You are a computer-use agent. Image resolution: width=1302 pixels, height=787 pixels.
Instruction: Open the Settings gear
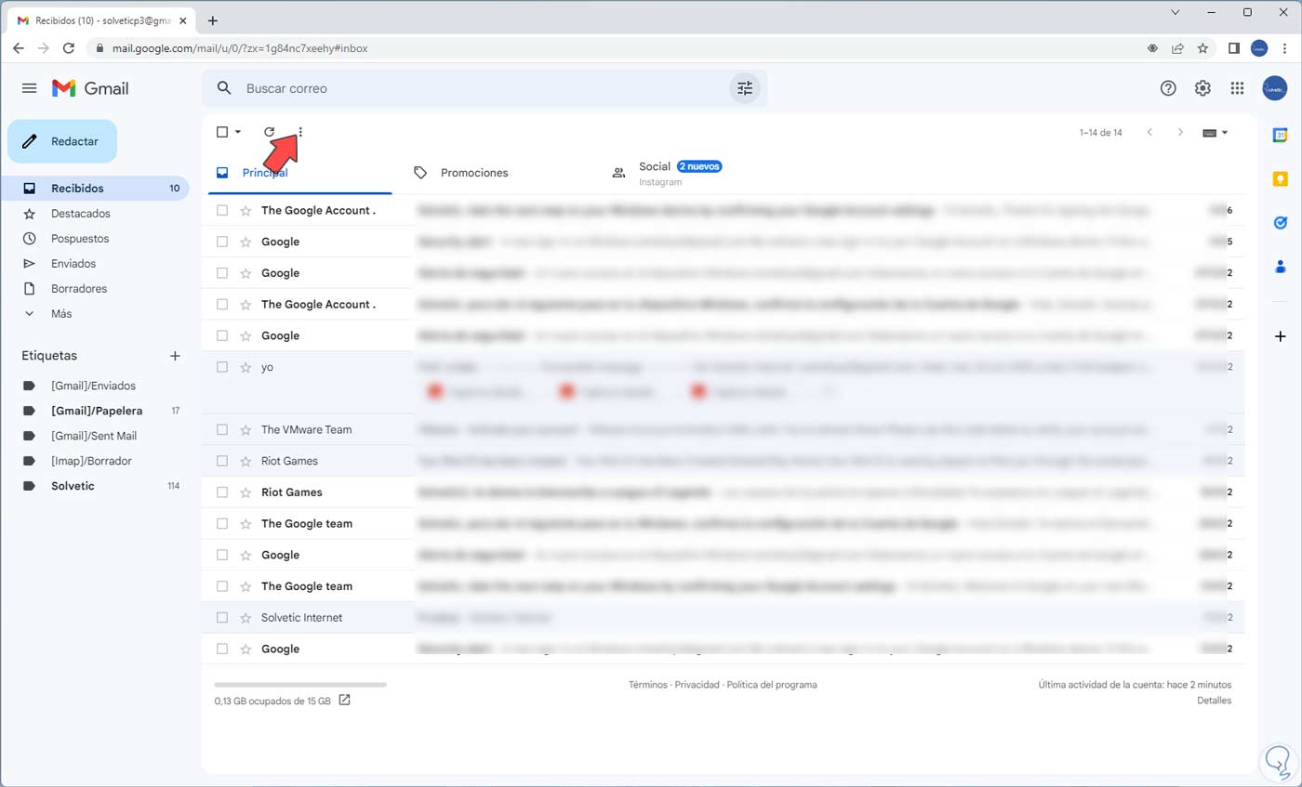[1202, 88]
